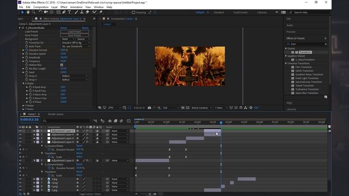Open the File menu
The height and width of the screenshot is (196, 349).
(x=21, y=7)
